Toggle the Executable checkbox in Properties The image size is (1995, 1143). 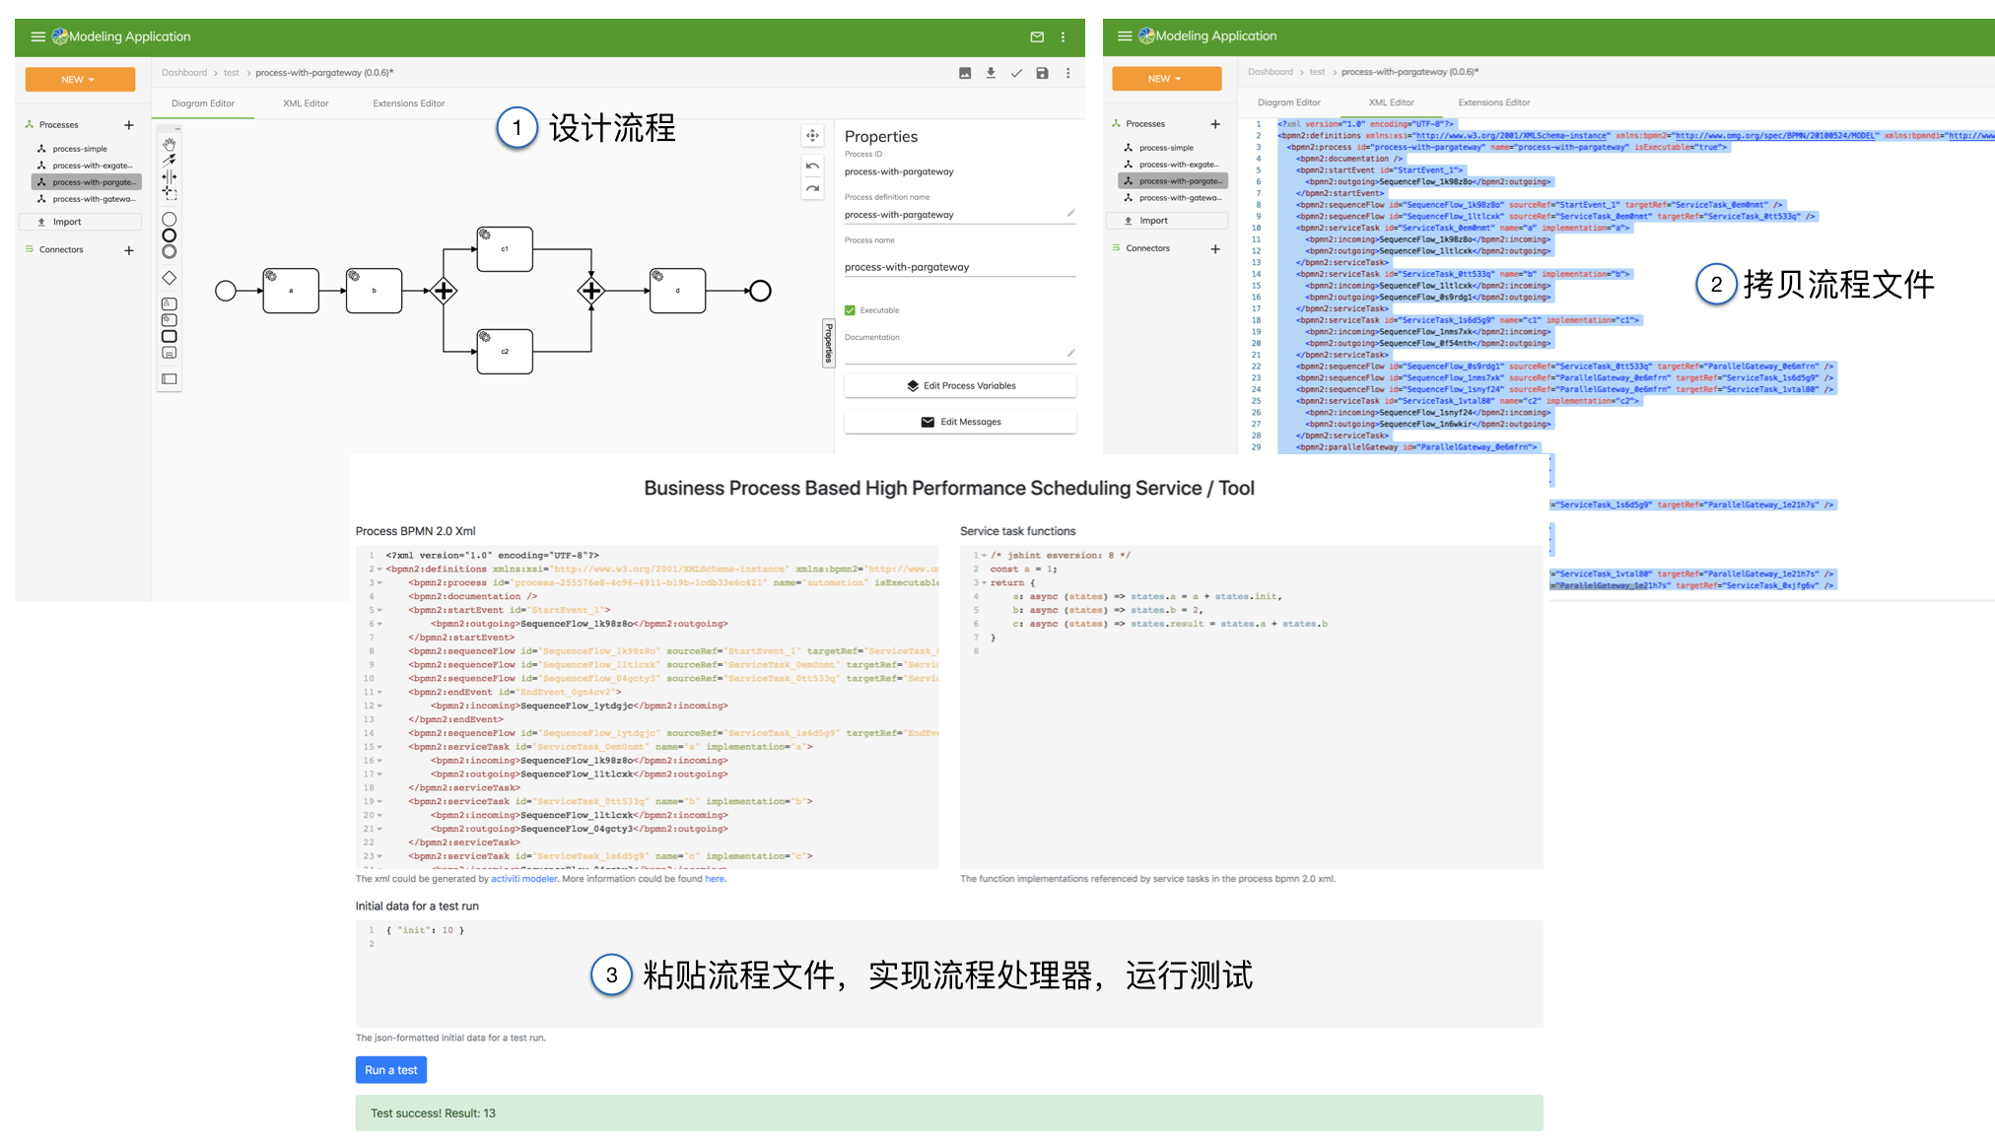tap(850, 309)
